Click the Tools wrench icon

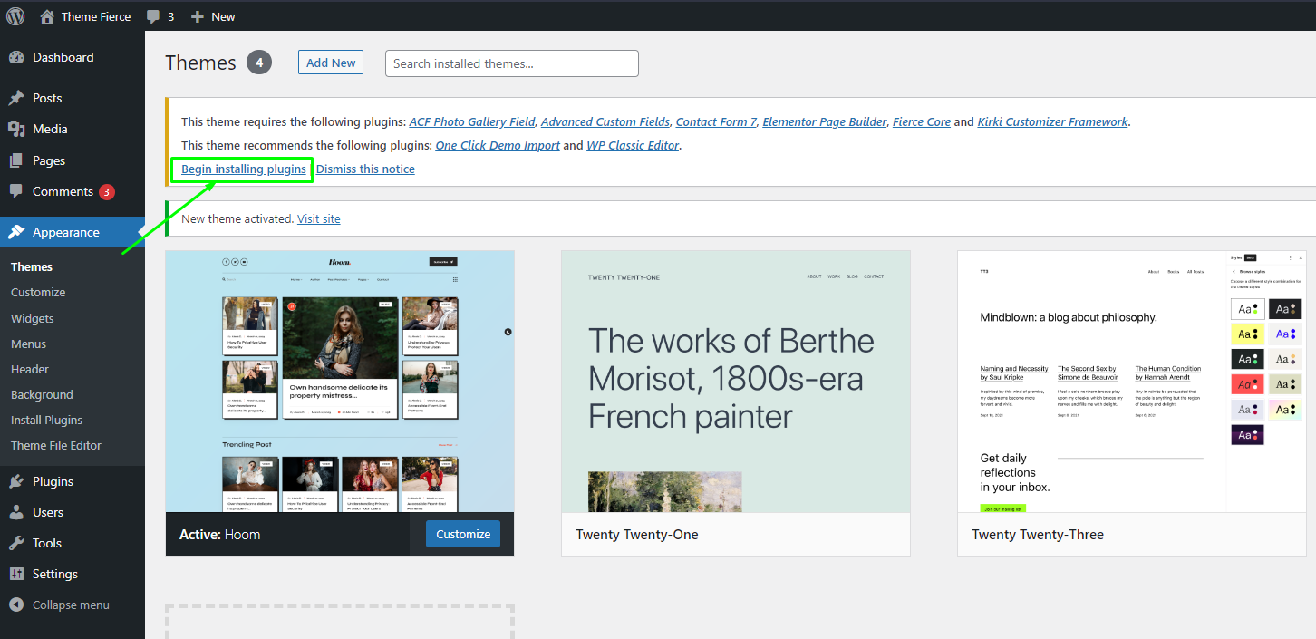(x=16, y=543)
